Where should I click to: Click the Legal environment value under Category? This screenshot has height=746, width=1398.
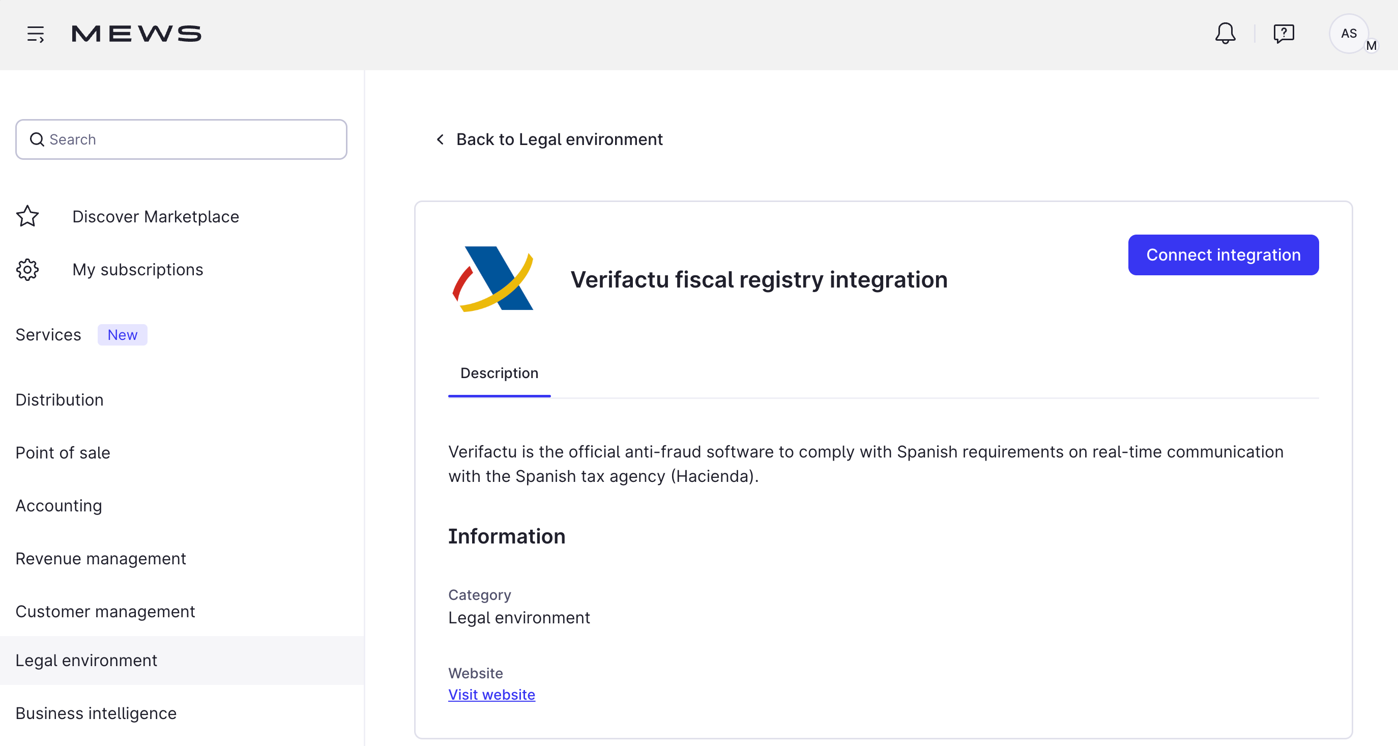pyautogui.click(x=519, y=617)
